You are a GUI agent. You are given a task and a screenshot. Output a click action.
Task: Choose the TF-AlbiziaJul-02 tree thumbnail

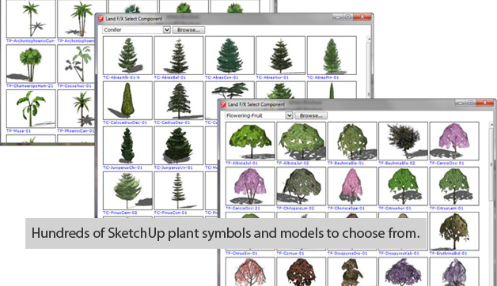coord(301,141)
